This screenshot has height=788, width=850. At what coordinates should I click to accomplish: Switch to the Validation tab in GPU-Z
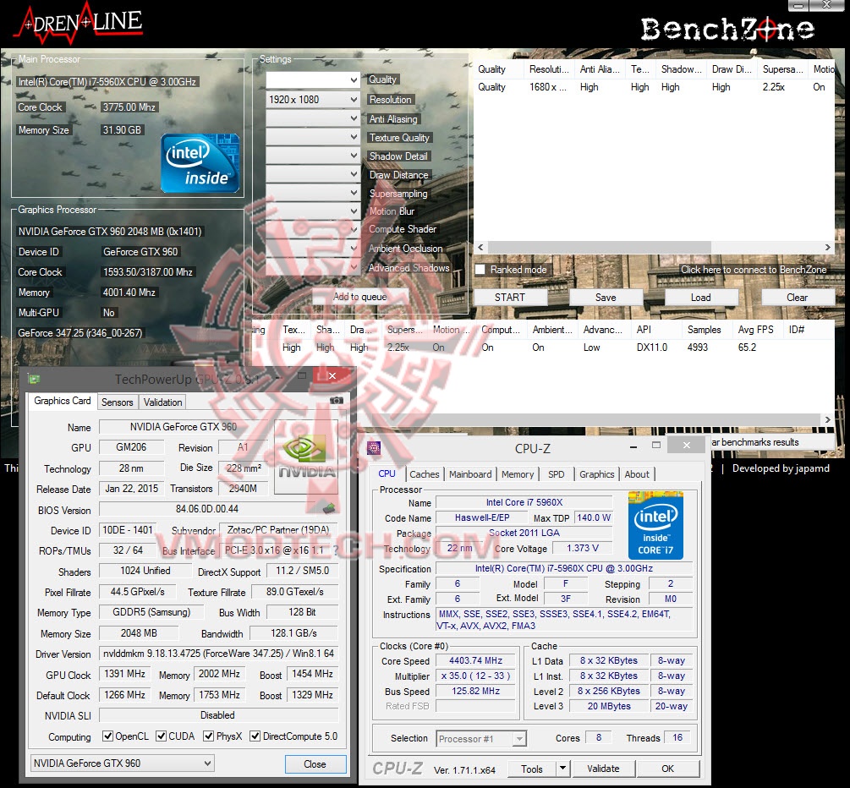click(x=162, y=402)
